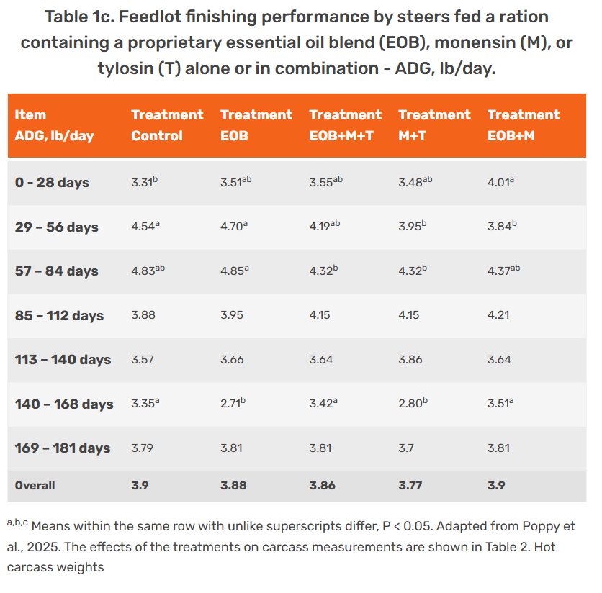This screenshot has width=602, height=593.
Task: Click the 57 – 84 days row label
Action: [x=56, y=271]
